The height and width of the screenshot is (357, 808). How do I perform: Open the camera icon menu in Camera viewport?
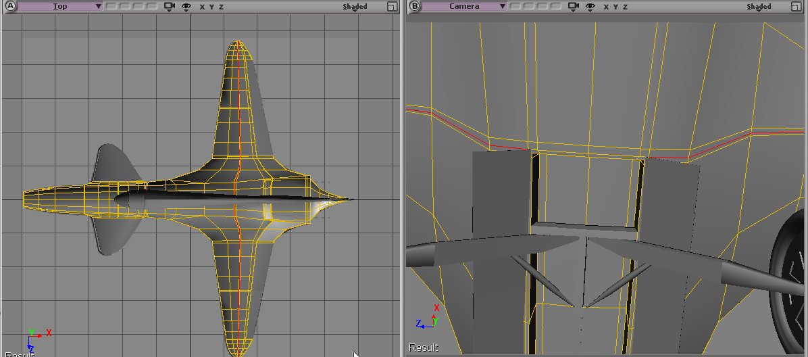coord(573,6)
